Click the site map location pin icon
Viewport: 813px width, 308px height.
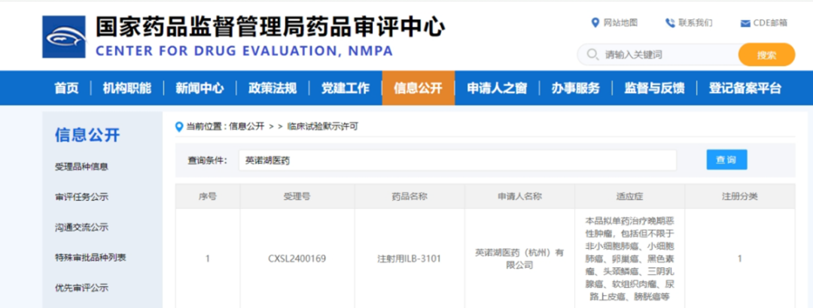595,23
